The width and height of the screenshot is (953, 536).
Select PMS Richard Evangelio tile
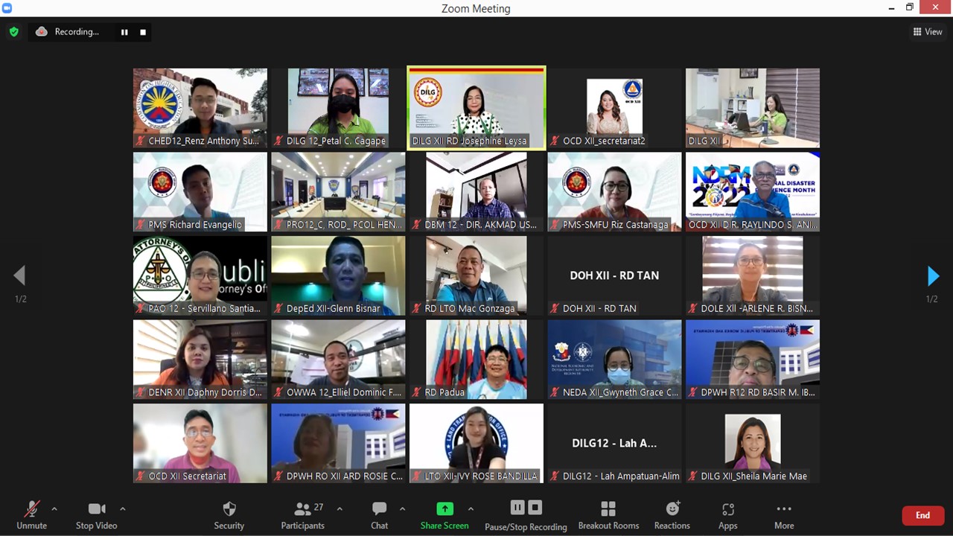200,192
